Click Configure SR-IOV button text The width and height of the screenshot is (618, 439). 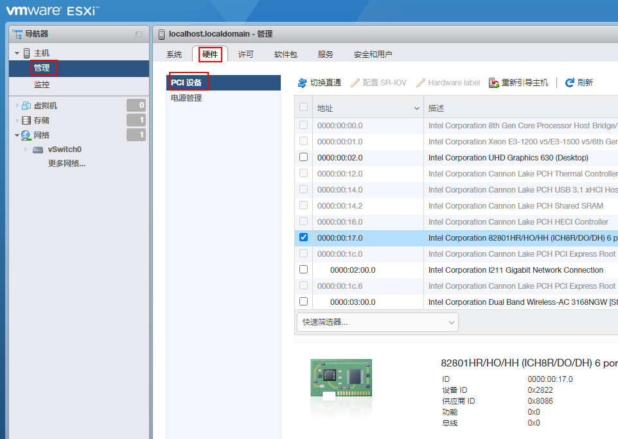[384, 83]
